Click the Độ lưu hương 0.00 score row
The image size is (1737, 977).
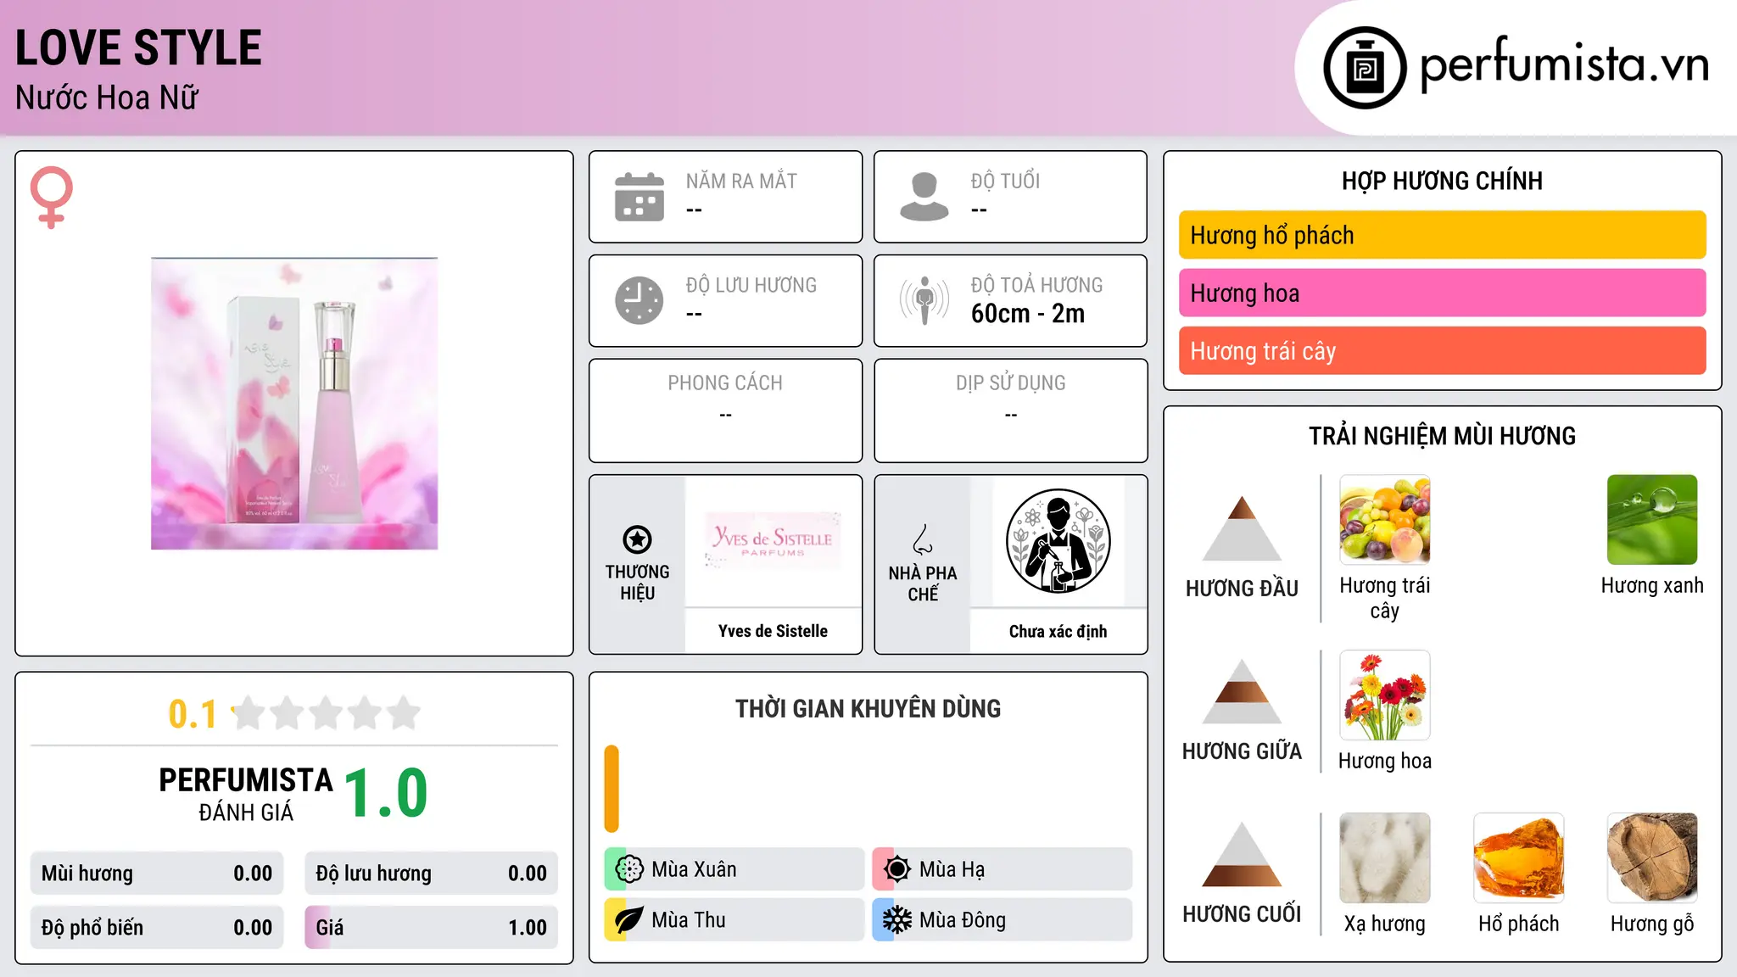click(432, 874)
